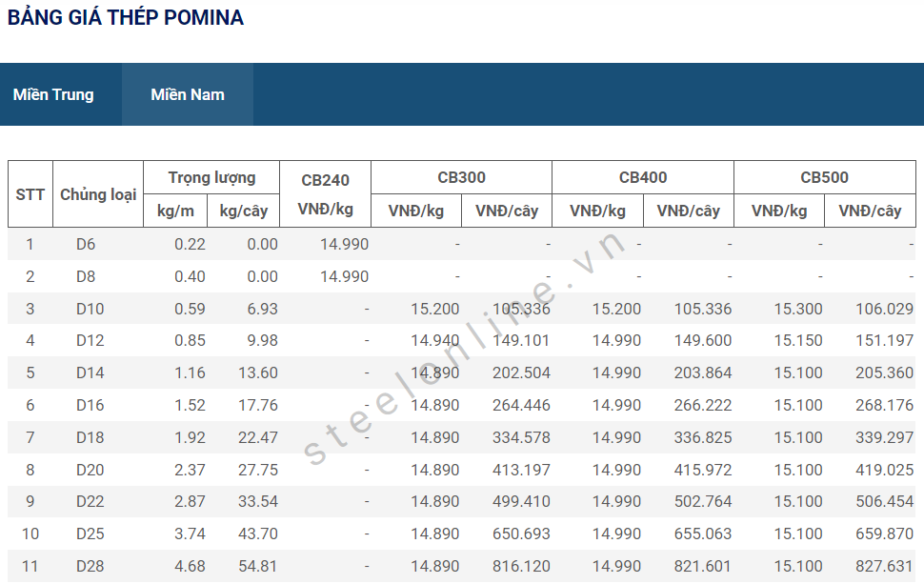Click D25 weight value 43.70

[x=258, y=534]
